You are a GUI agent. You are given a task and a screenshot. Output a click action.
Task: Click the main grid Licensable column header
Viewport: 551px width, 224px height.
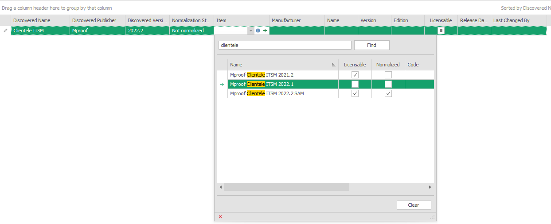pyautogui.click(x=441, y=20)
